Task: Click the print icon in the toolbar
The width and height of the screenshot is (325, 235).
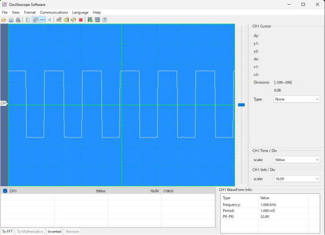Action: [x=18, y=20]
